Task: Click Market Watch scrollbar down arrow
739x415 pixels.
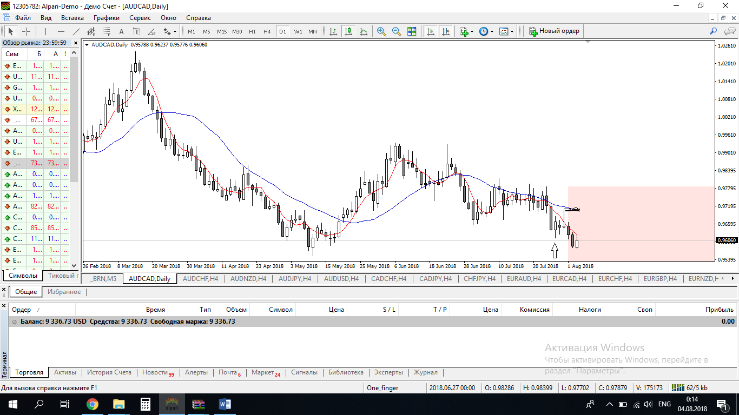Action: click(x=75, y=265)
